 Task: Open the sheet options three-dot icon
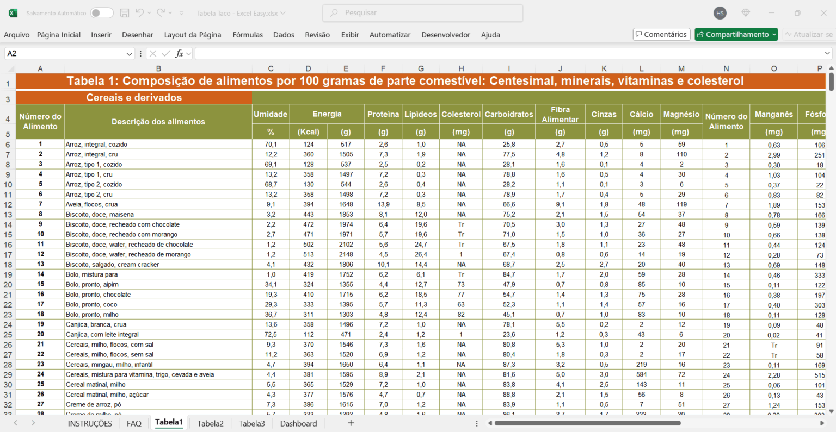[x=476, y=423]
